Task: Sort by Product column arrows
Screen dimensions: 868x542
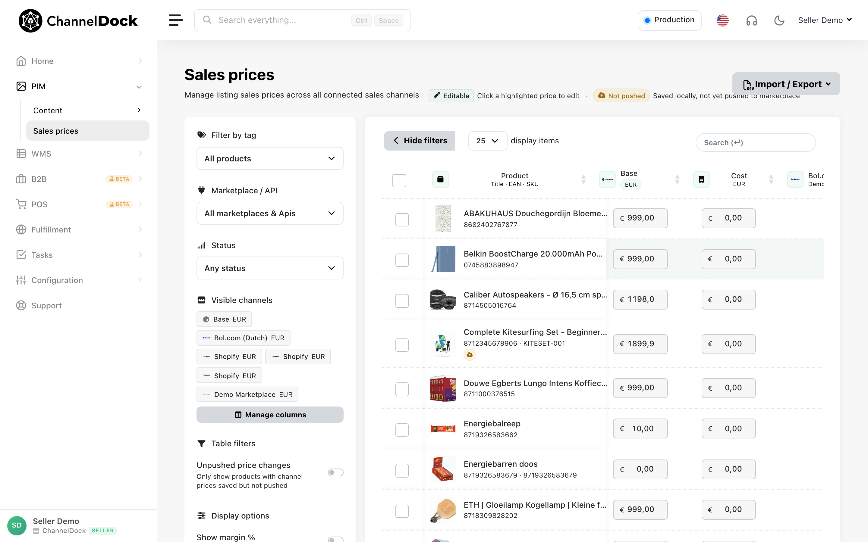Action: pos(583,179)
